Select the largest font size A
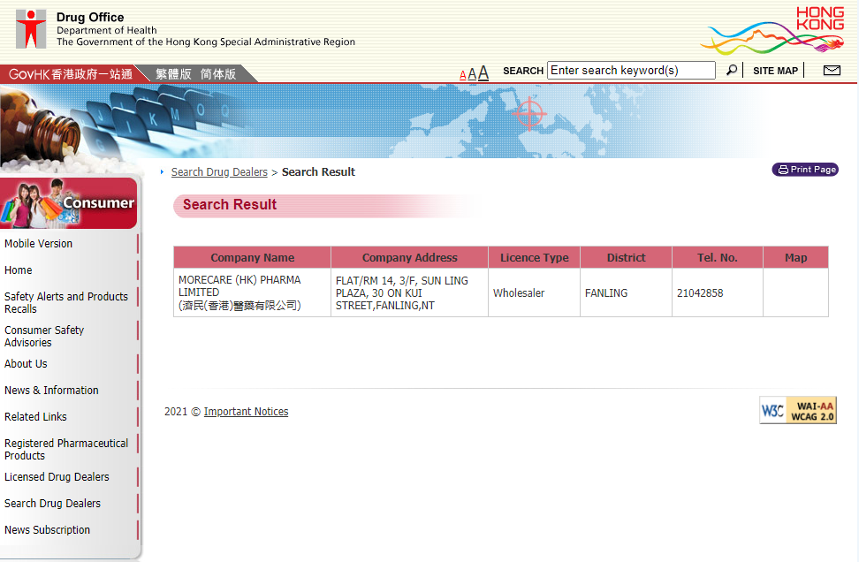This screenshot has height=562, width=859. tap(483, 72)
